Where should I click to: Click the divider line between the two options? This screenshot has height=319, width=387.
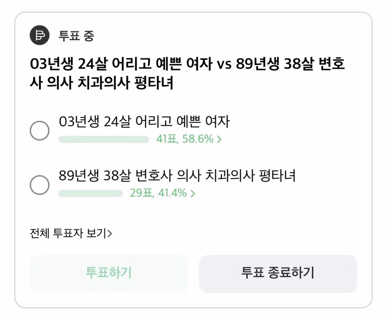coord(193,158)
